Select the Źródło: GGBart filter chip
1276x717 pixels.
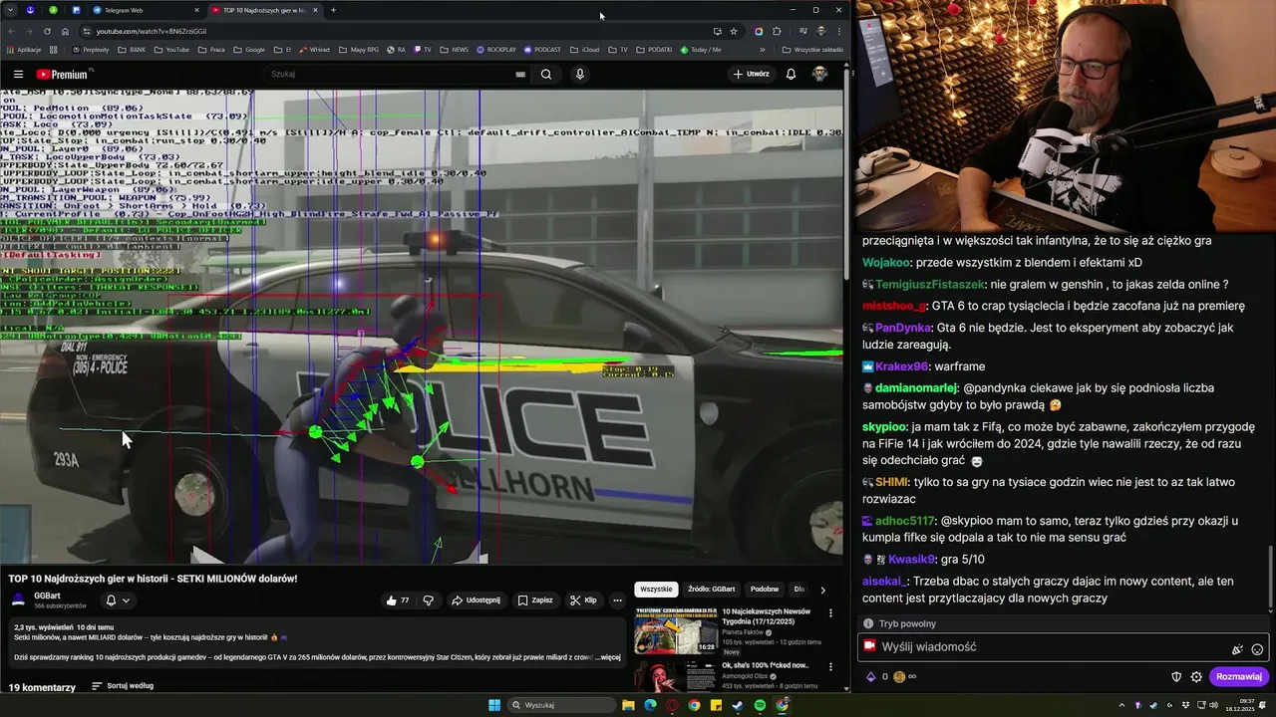pyautogui.click(x=712, y=590)
